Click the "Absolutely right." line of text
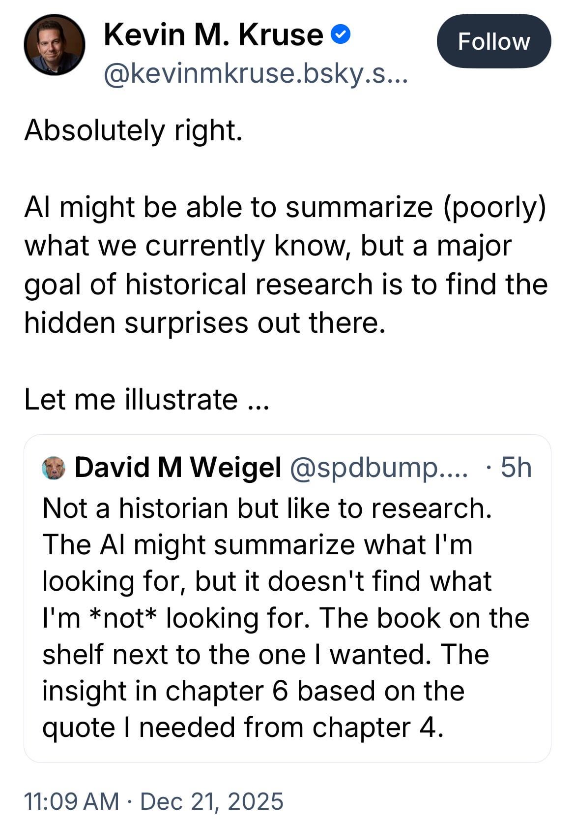575x826 pixels. coord(134,130)
